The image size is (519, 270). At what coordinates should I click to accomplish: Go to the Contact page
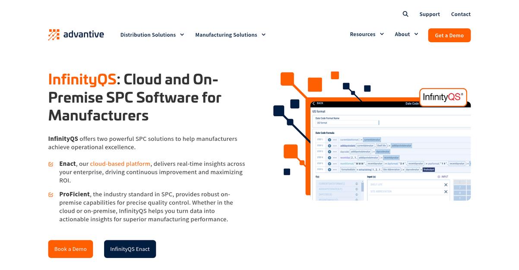(x=461, y=14)
